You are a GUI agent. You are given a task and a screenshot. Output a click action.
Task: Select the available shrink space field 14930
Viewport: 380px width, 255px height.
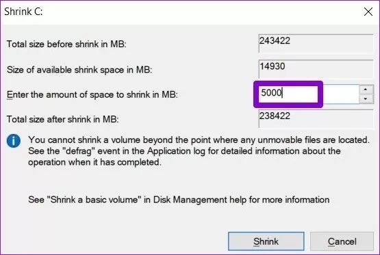(316, 69)
